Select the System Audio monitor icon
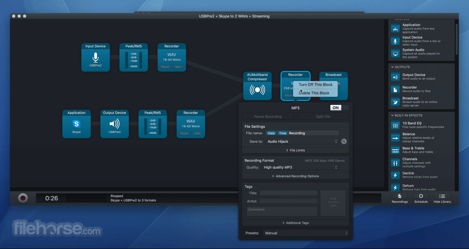 [x=396, y=54]
